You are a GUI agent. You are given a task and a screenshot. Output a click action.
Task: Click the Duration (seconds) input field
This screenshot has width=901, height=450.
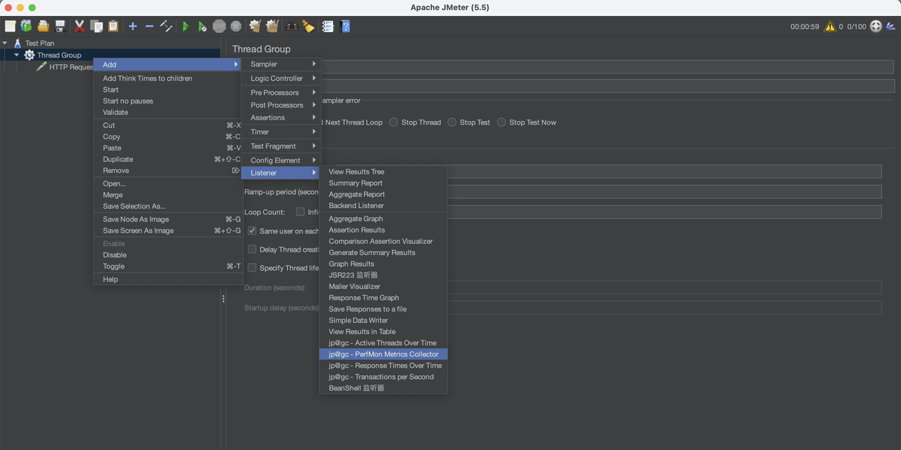coord(664,287)
